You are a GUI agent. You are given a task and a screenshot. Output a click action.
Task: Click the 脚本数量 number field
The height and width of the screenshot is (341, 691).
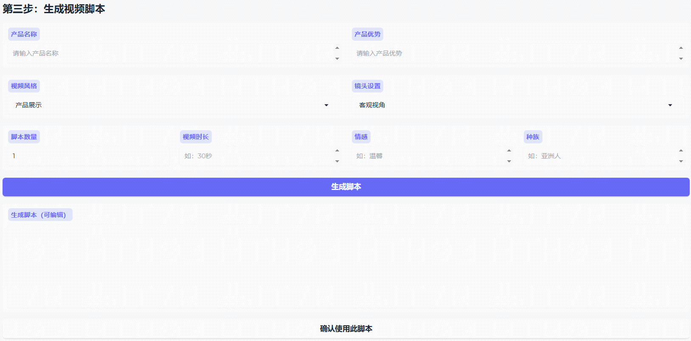88,156
